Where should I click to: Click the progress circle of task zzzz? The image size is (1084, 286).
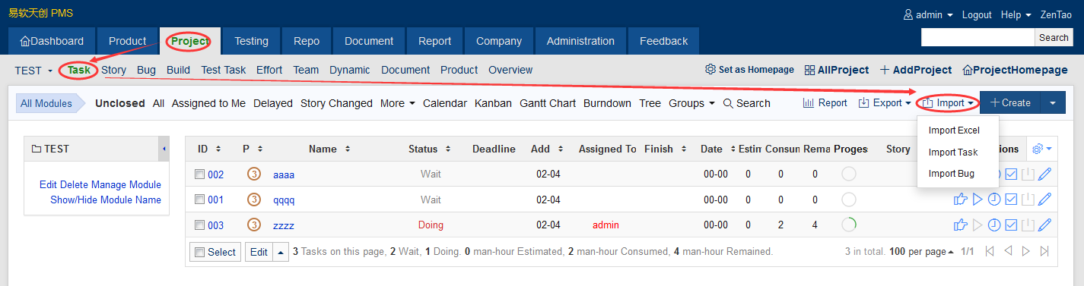coord(848,225)
